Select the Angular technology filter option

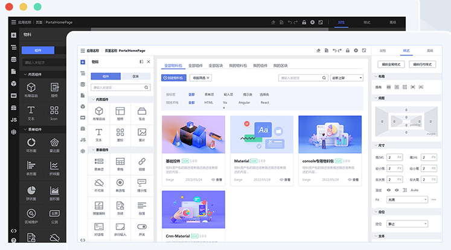coord(244,102)
